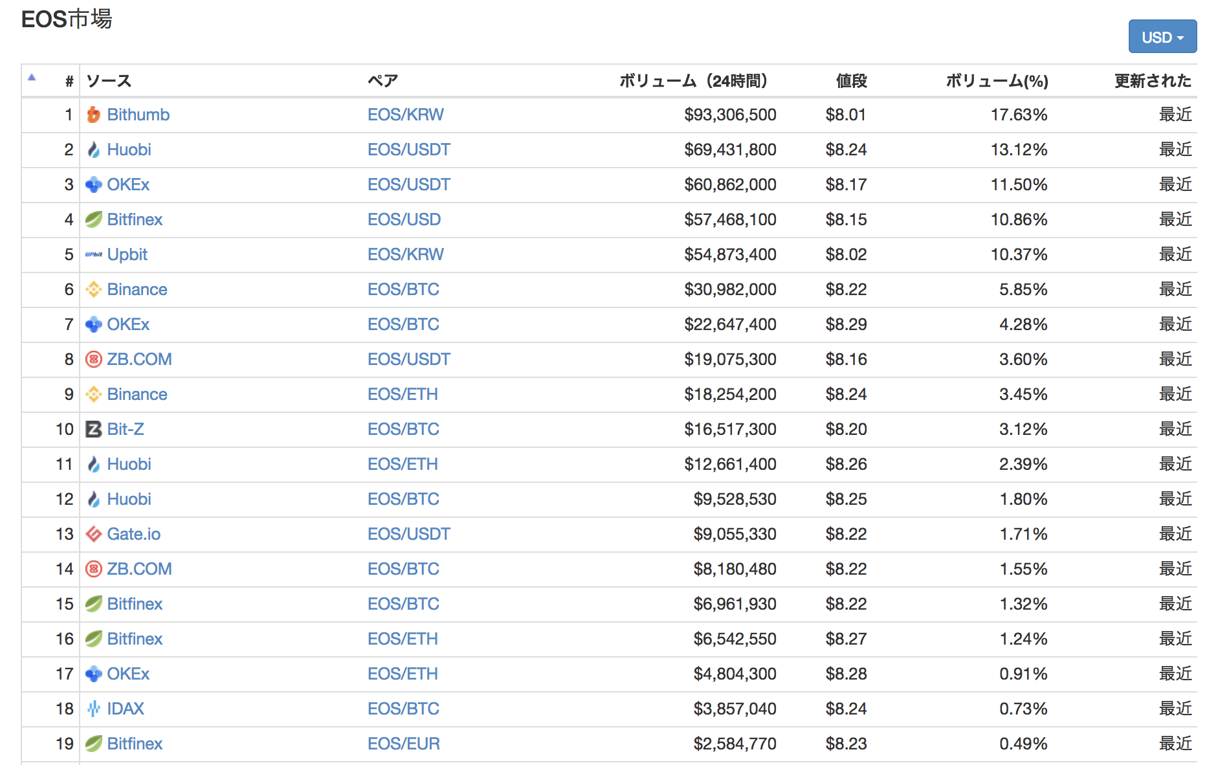Select the $8.01 price value

pyautogui.click(x=846, y=115)
